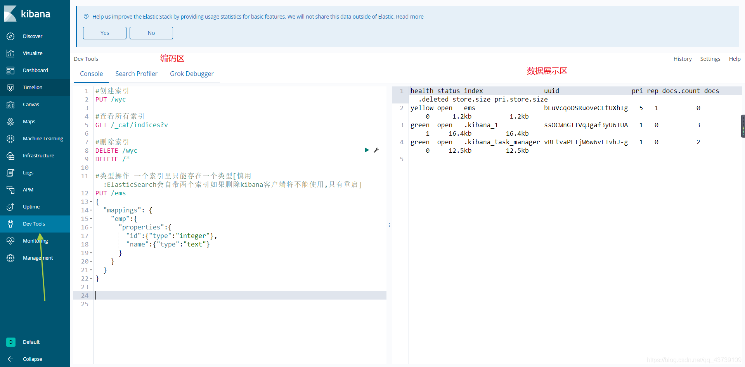The image size is (745, 367).
Task: Click the ems index name in output
Action: pos(470,108)
